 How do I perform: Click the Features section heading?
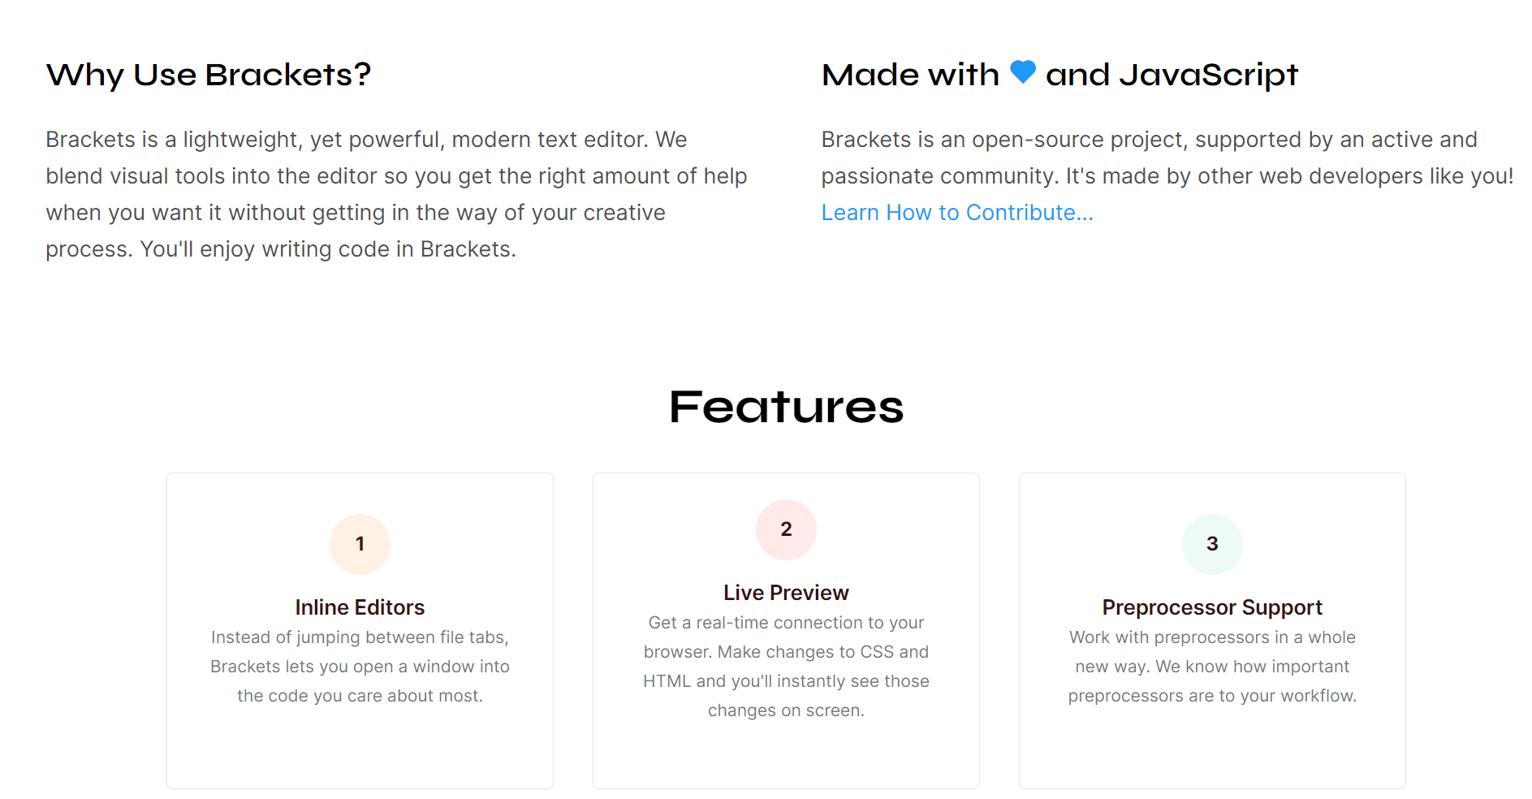(786, 407)
